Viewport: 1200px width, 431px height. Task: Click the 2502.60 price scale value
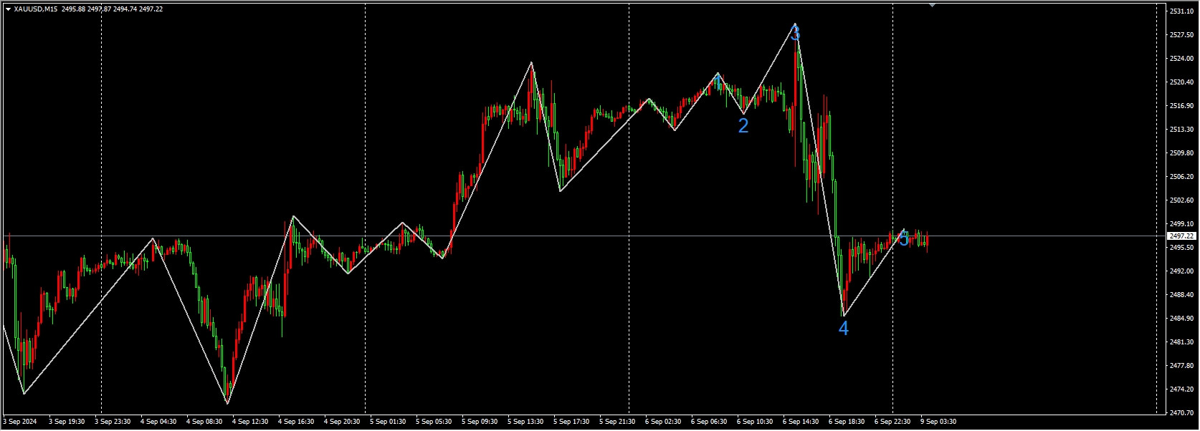[x=1181, y=200]
